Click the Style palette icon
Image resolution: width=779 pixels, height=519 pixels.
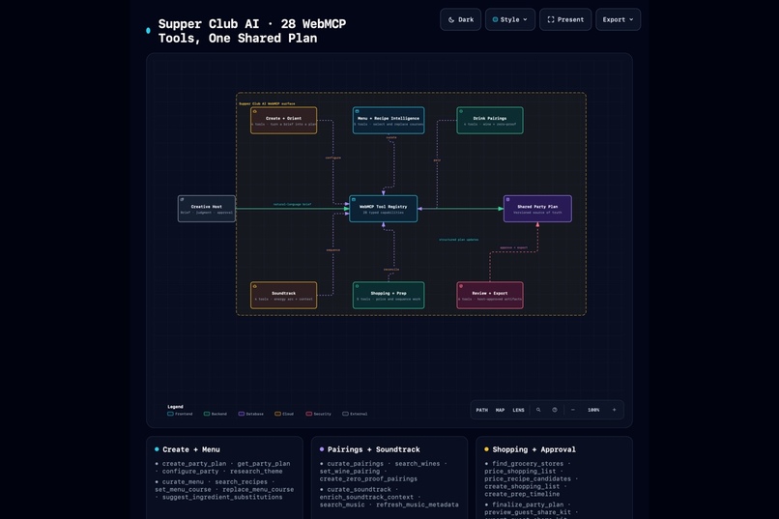[495, 20]
